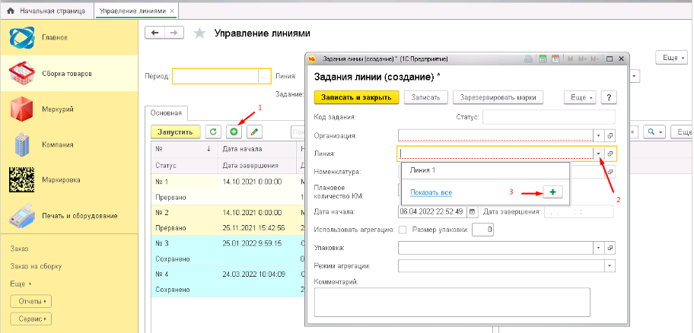The image size is (694, 333).
Task: Click the 25.11.2021 15:42:56 completion date cell
Action: pos(256,228)
